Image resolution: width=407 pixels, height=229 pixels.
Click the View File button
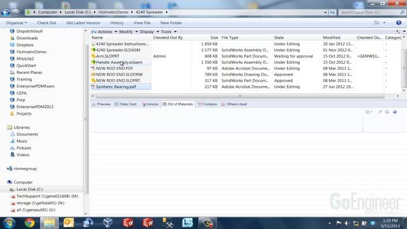click(142, 23)
